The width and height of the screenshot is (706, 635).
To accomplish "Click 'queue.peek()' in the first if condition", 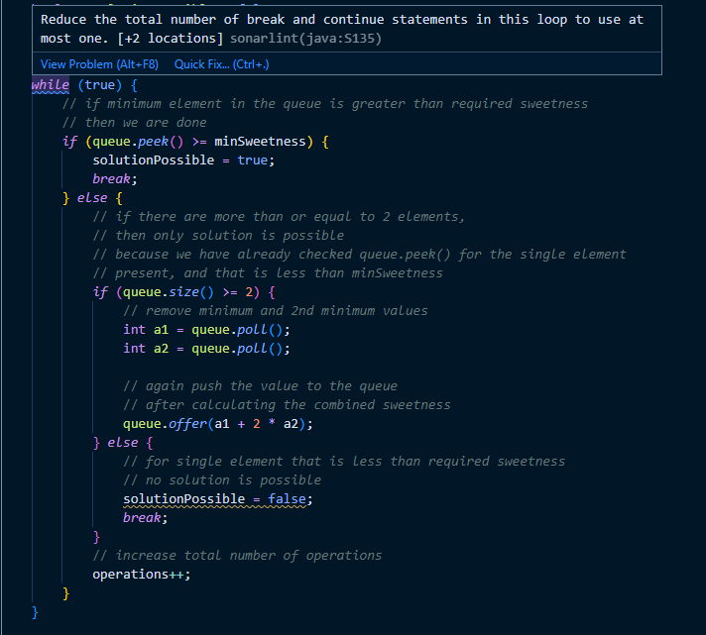I will point(138,142).
